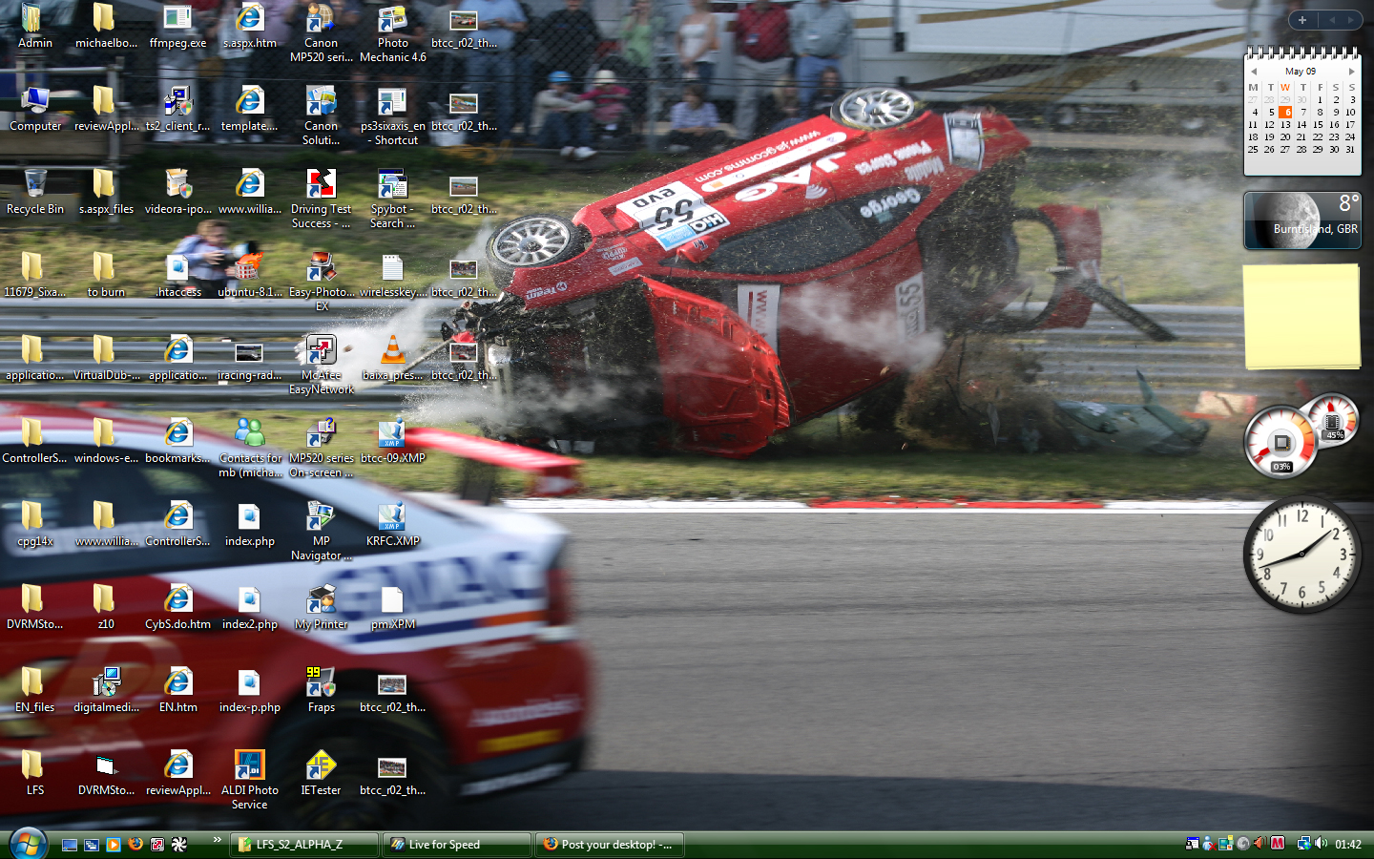
Task: Select the index-p.php file icon
Action: pyautogui.click(x=250, y=691)
